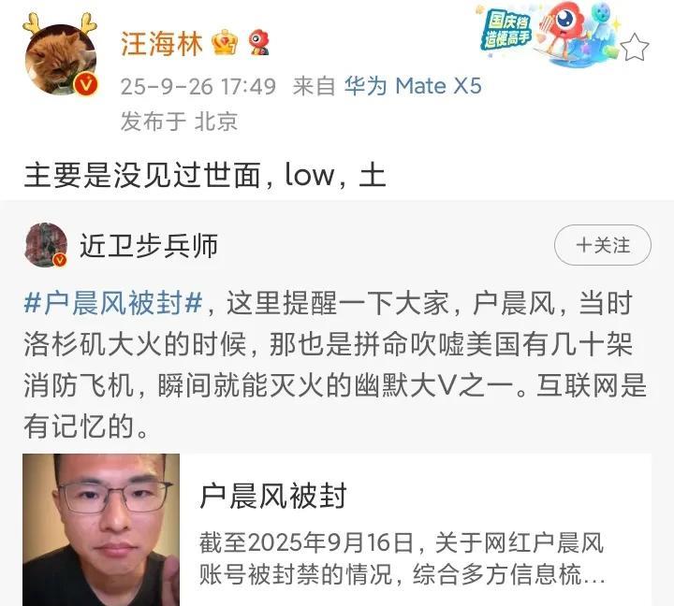Screen dimensions: 674x606
Task: Tap the red bird badge beside 汪海林
Action: pyautogui.click(x=258, y=42)
